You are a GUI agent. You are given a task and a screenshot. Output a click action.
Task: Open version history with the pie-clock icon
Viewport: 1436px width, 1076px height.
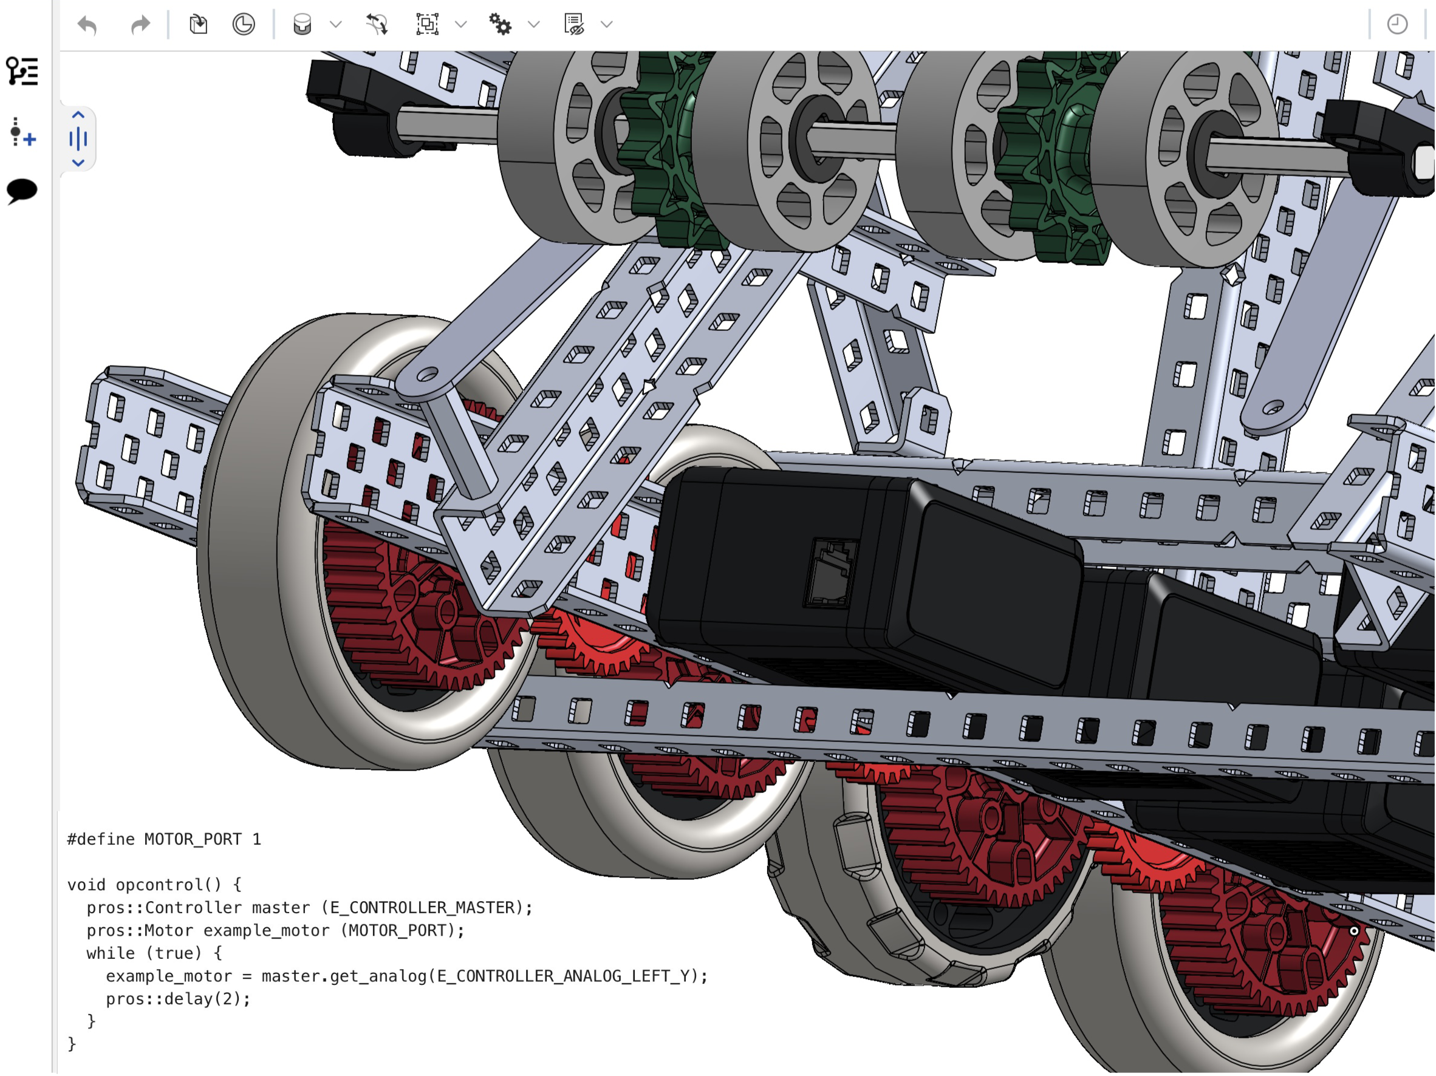(245, 25)
